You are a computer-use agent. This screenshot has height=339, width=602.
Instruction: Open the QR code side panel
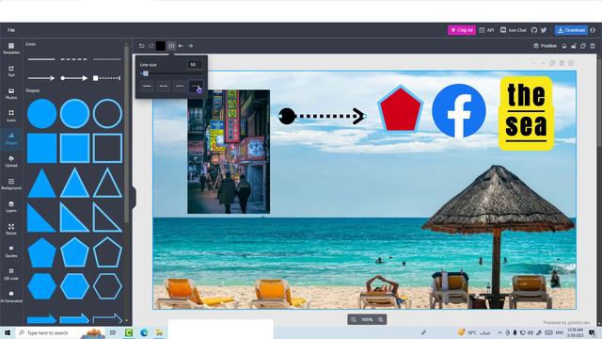point(11,274)
